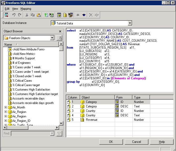Expand the Air_Month tree node
The width and height of the screenshot is (176, 151).
(x=6, y=107)
